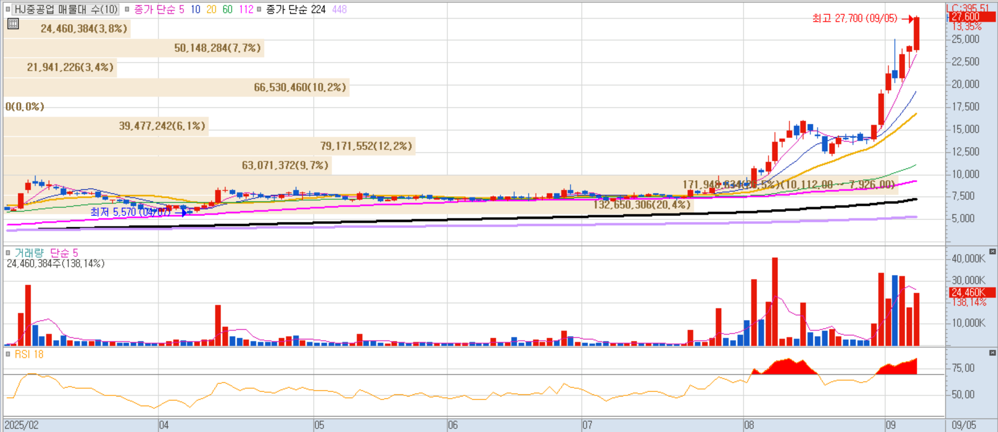Click the 79,171,552(12.2%) volume profile bar
This screenshot has height=432, width=998.
tap(210, 146)
